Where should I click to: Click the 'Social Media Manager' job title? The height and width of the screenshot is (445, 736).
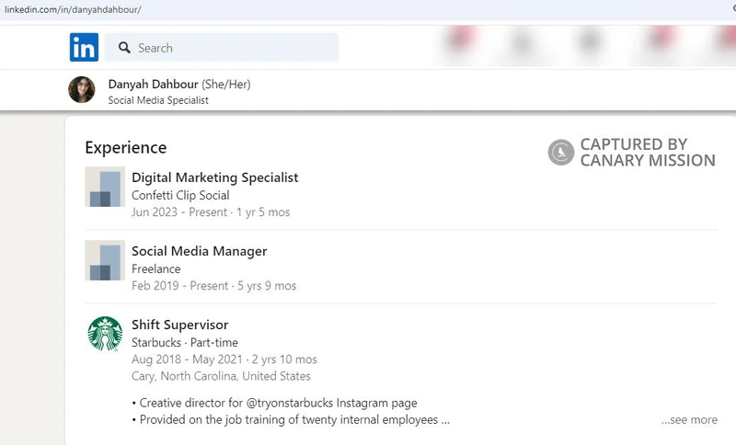coord(199,251)
